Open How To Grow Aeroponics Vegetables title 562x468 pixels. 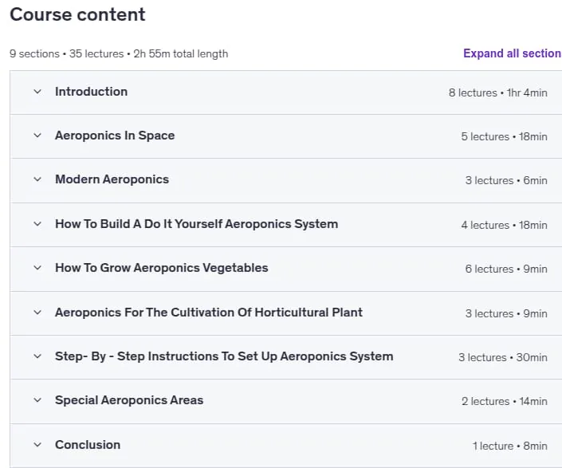click(x=161, y=268)
